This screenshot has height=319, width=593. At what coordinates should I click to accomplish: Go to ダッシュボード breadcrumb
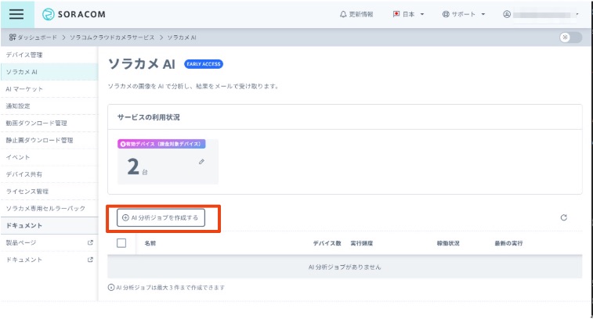click(x=37, y=38)
